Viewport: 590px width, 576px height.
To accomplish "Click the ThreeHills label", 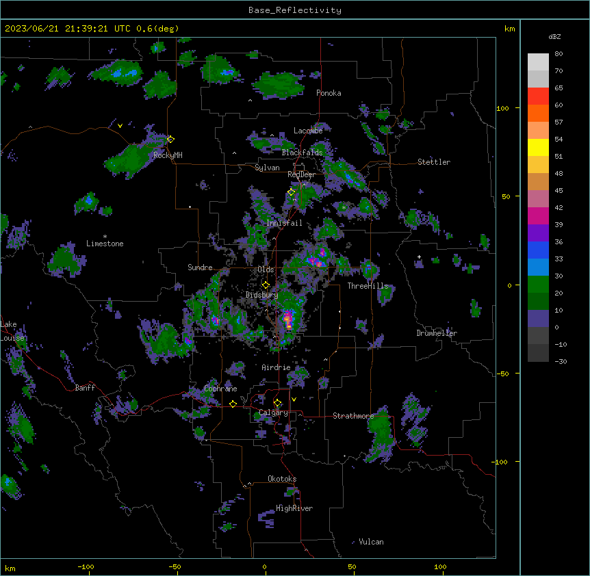I will (x=368, y=286).
